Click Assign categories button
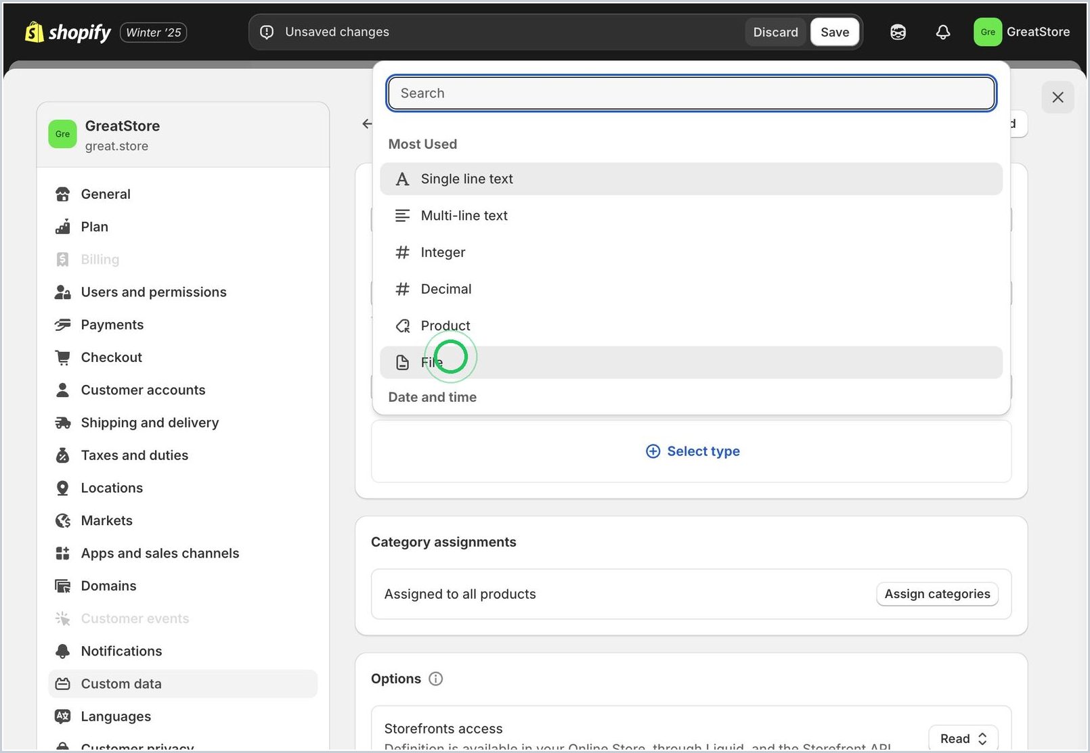The height and width of the screenshot is (753, 1090). [x=937, y=594]
